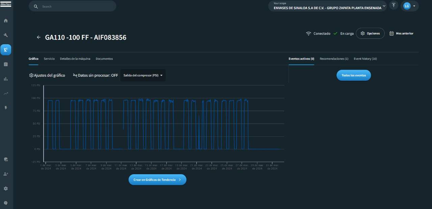
Task: Click the back arrow beside GA110 title
Action: click(38, 37)
